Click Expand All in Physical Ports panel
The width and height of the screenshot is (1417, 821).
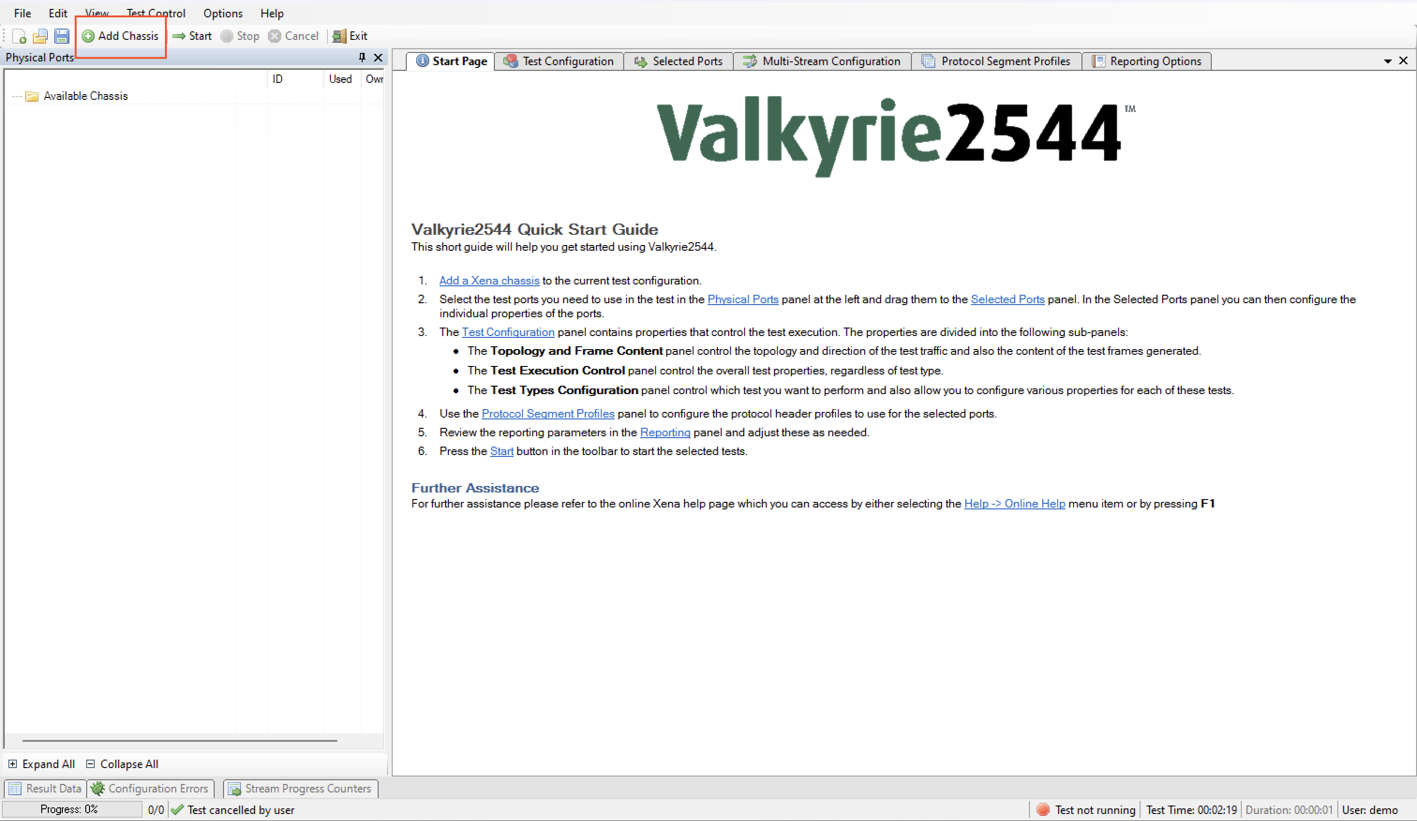coord(42,764)
